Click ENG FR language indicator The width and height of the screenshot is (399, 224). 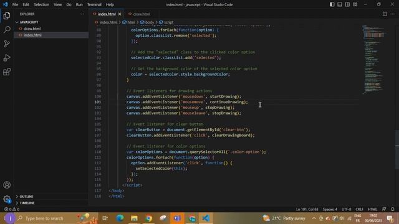(x=357, y=218)
